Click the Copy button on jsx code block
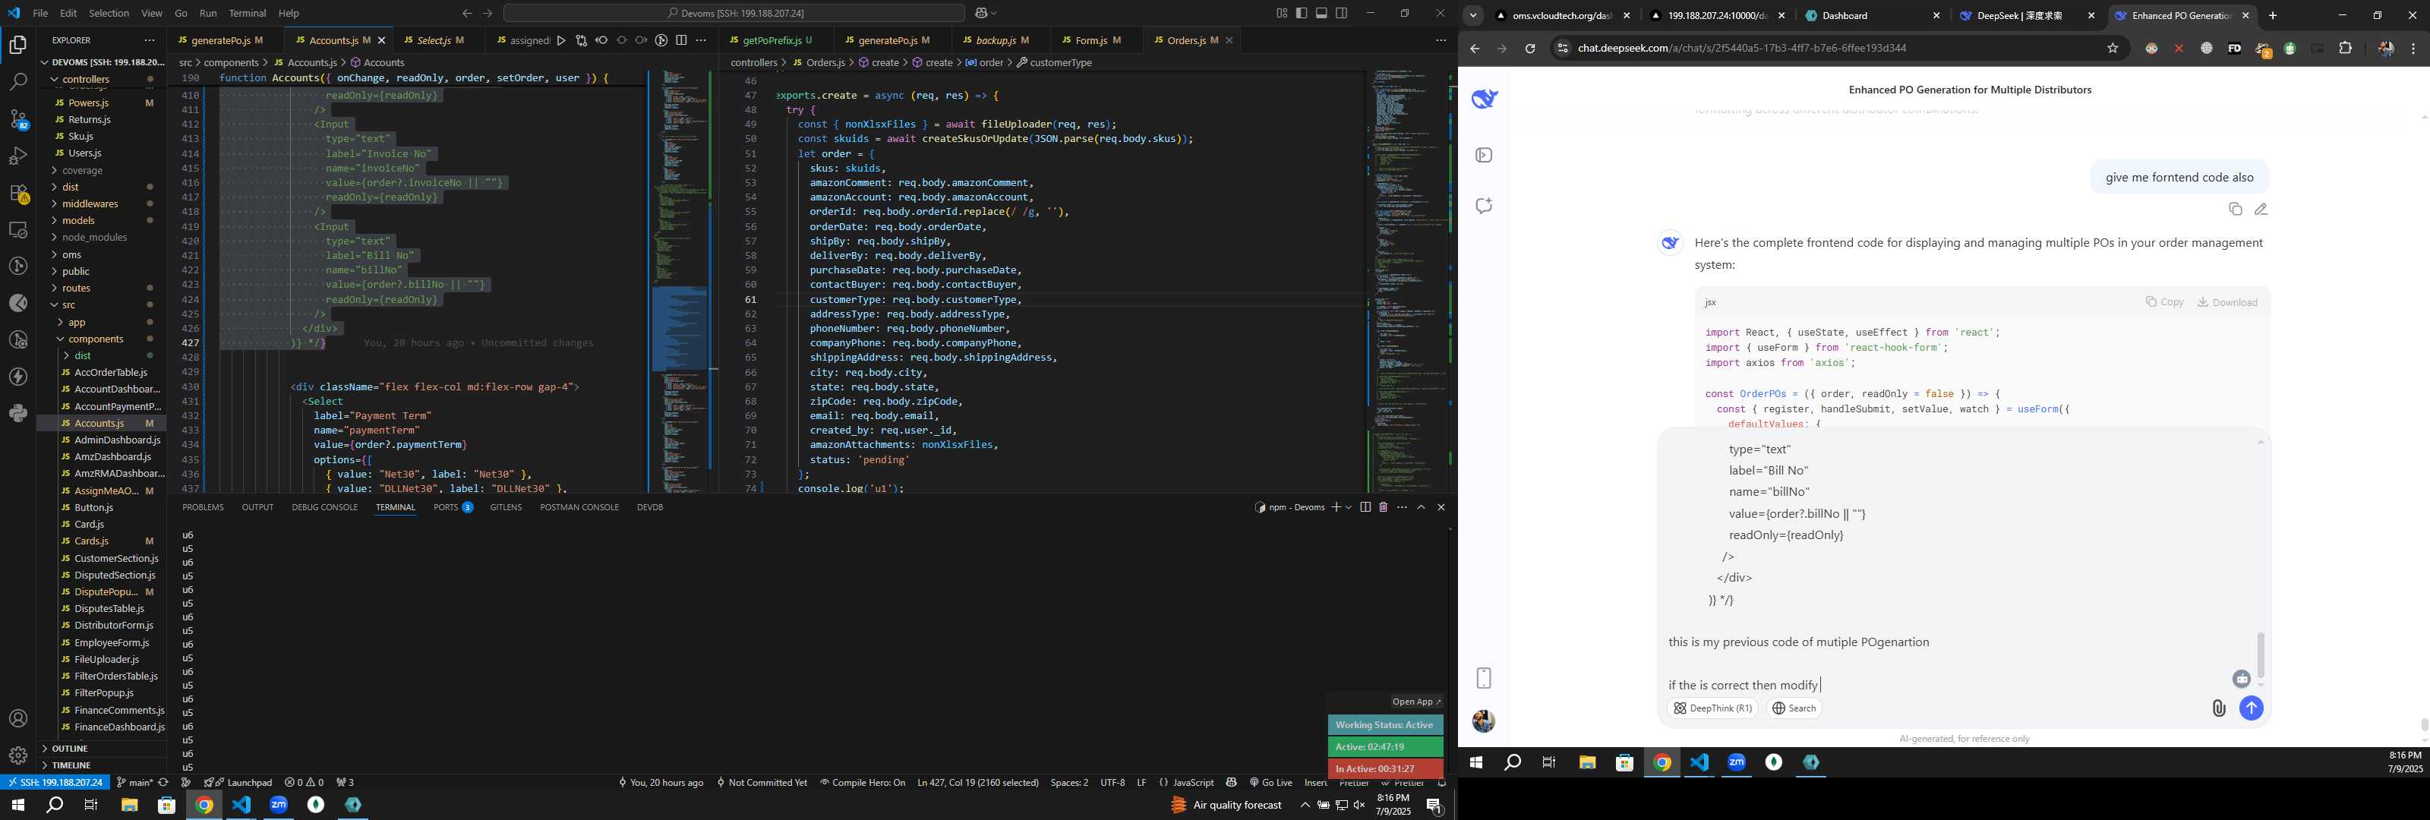The width and height of the screenshot is (2430, 820). (2165, 302)
